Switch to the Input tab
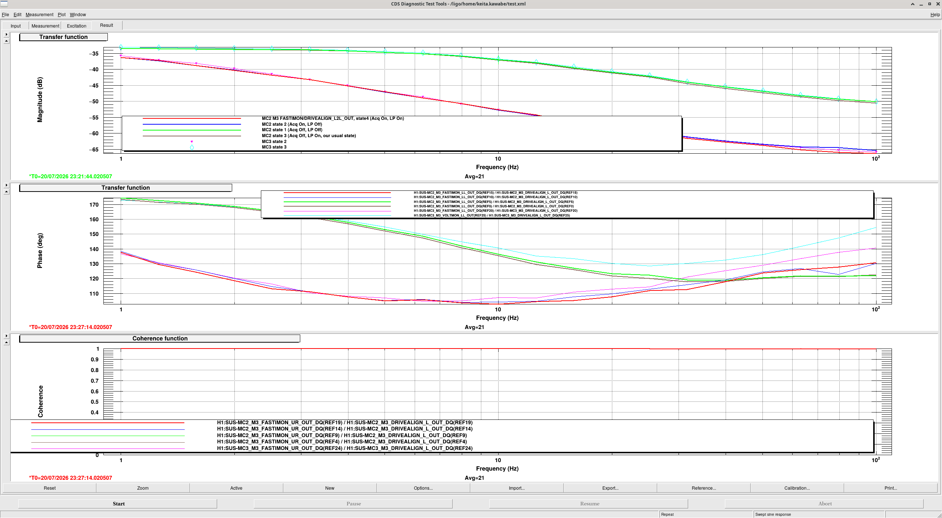Image resolution: width=942 pixels, height=518 pixels. (15, 26)
